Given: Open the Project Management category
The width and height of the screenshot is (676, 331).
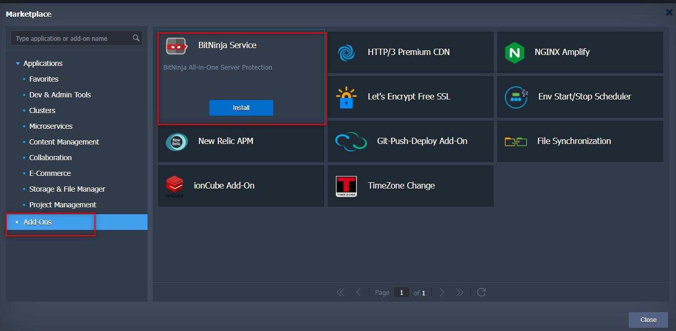Looking at the screenshot, I should (63, 205).
